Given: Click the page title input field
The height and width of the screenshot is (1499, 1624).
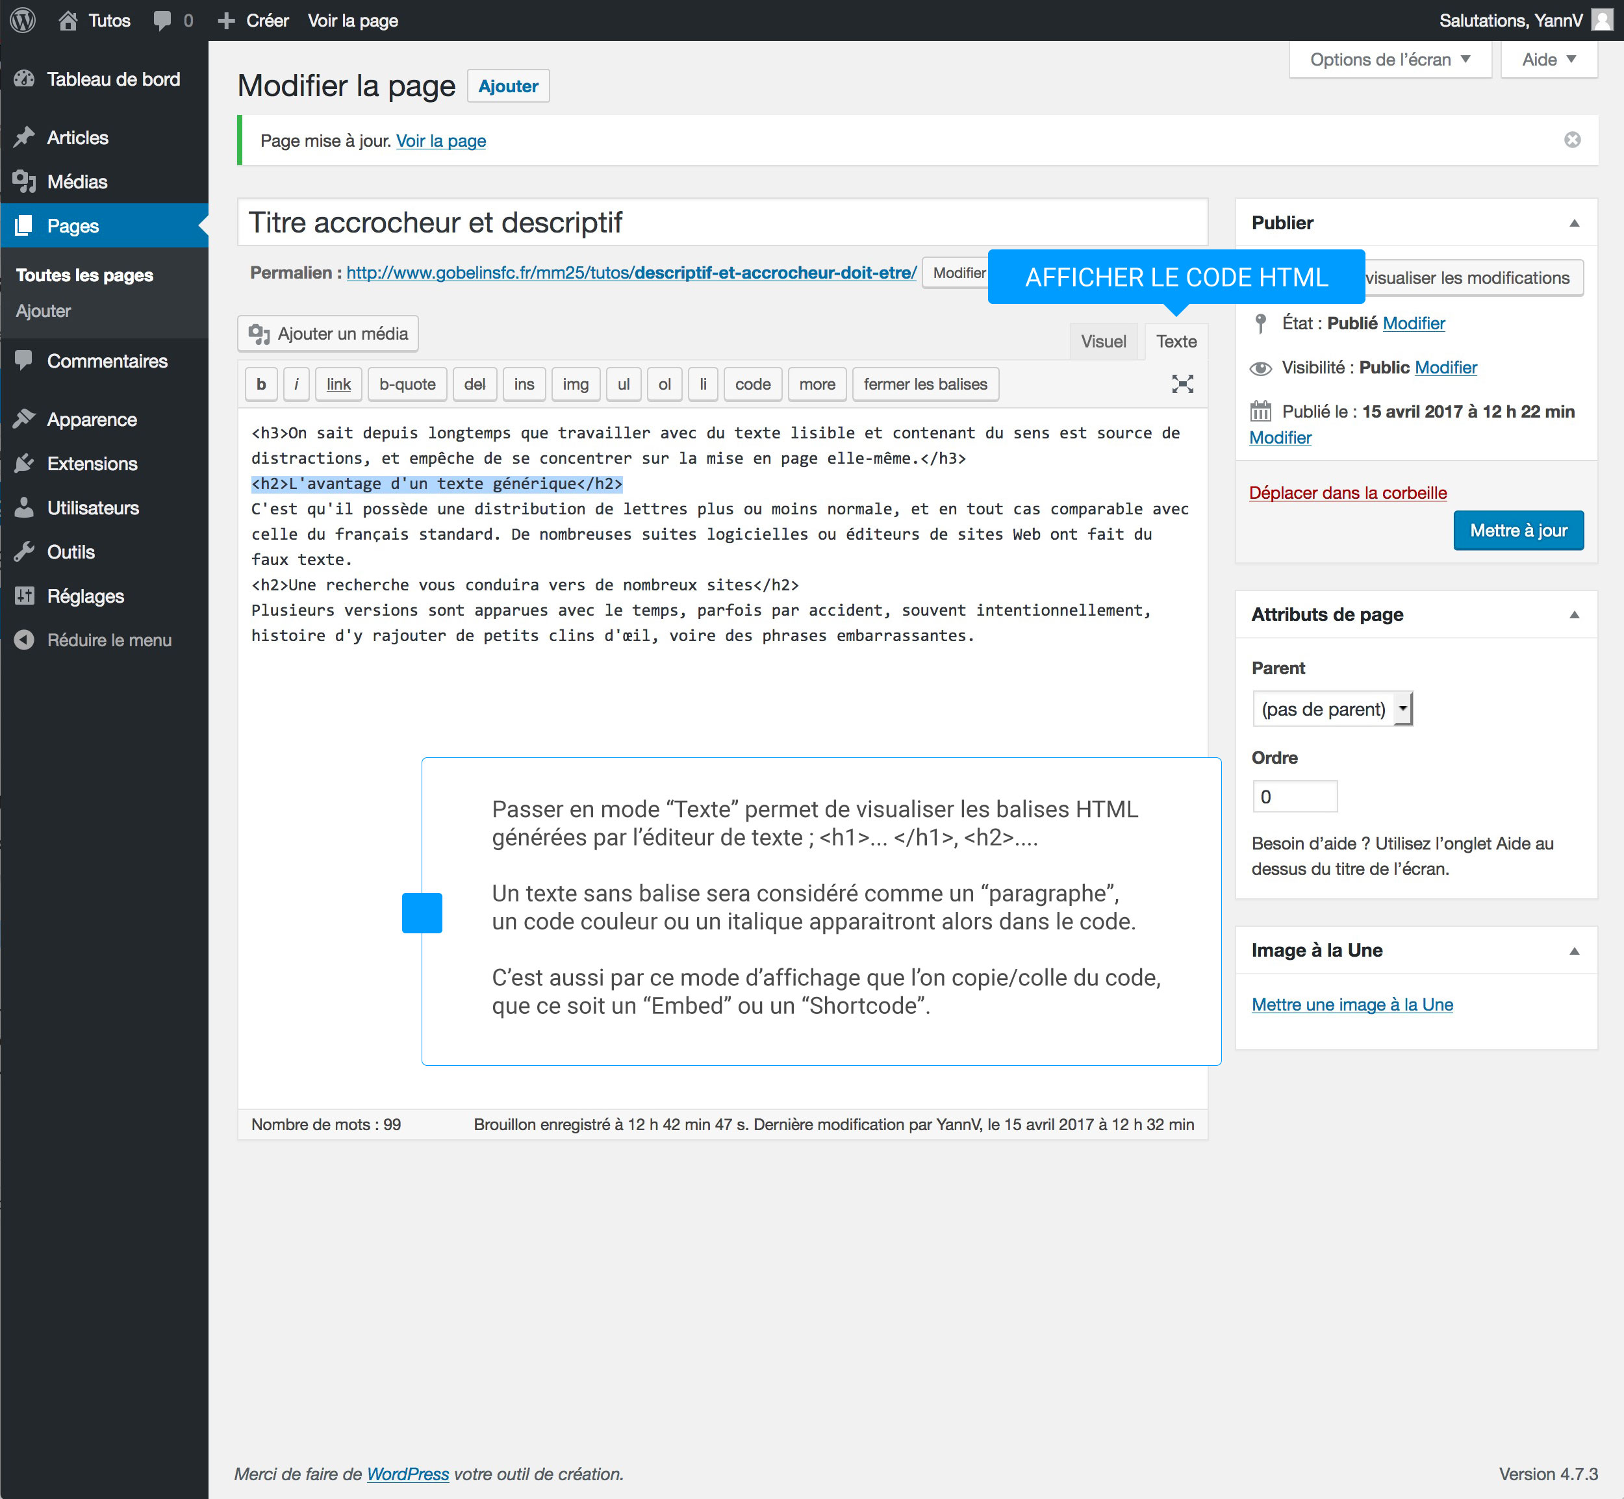Looking at the screenshot, I should click(x=722, y=222).
